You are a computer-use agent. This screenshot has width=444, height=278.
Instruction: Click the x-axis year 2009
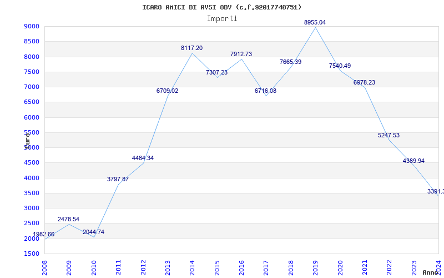click(x=69, y=267)
